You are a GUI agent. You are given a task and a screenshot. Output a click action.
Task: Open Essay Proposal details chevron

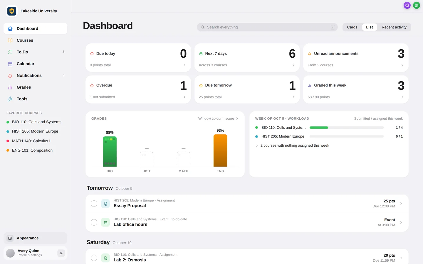coord(401,204)
